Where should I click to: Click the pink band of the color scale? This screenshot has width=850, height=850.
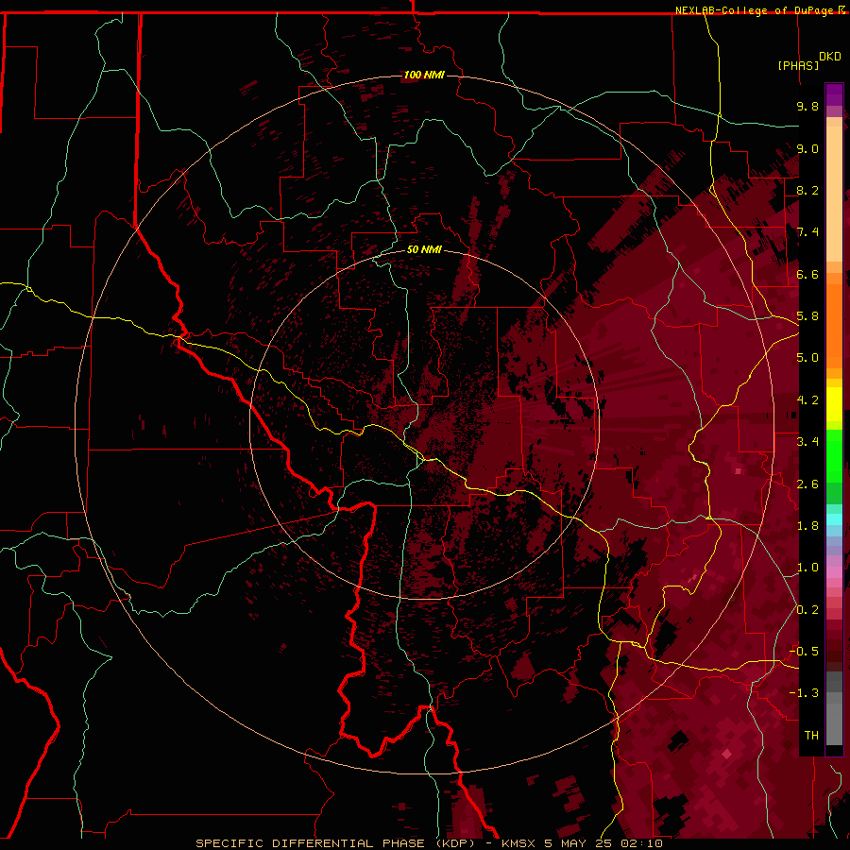tap(834, 572)
